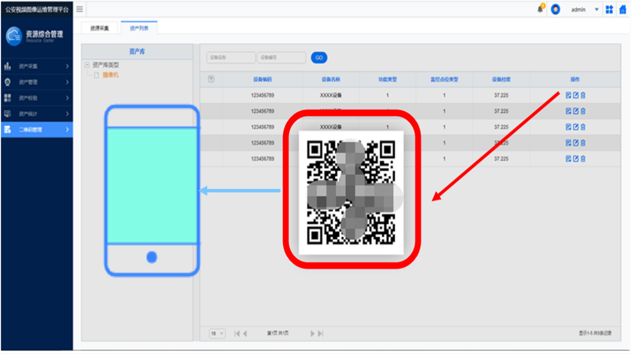This screenshot has width=631, height=354.
Task: Sort by the 监控点位类型 column header
Action: [x=444, y=79]
